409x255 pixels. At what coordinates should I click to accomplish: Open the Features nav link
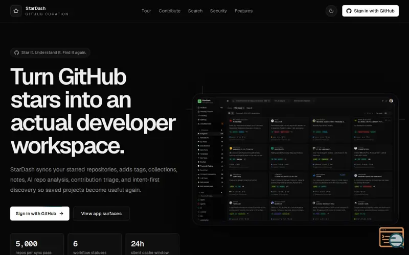(244, 11)
